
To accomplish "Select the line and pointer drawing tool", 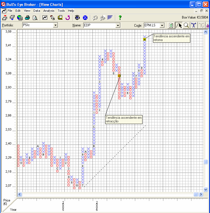I will [x=179, y=26].
